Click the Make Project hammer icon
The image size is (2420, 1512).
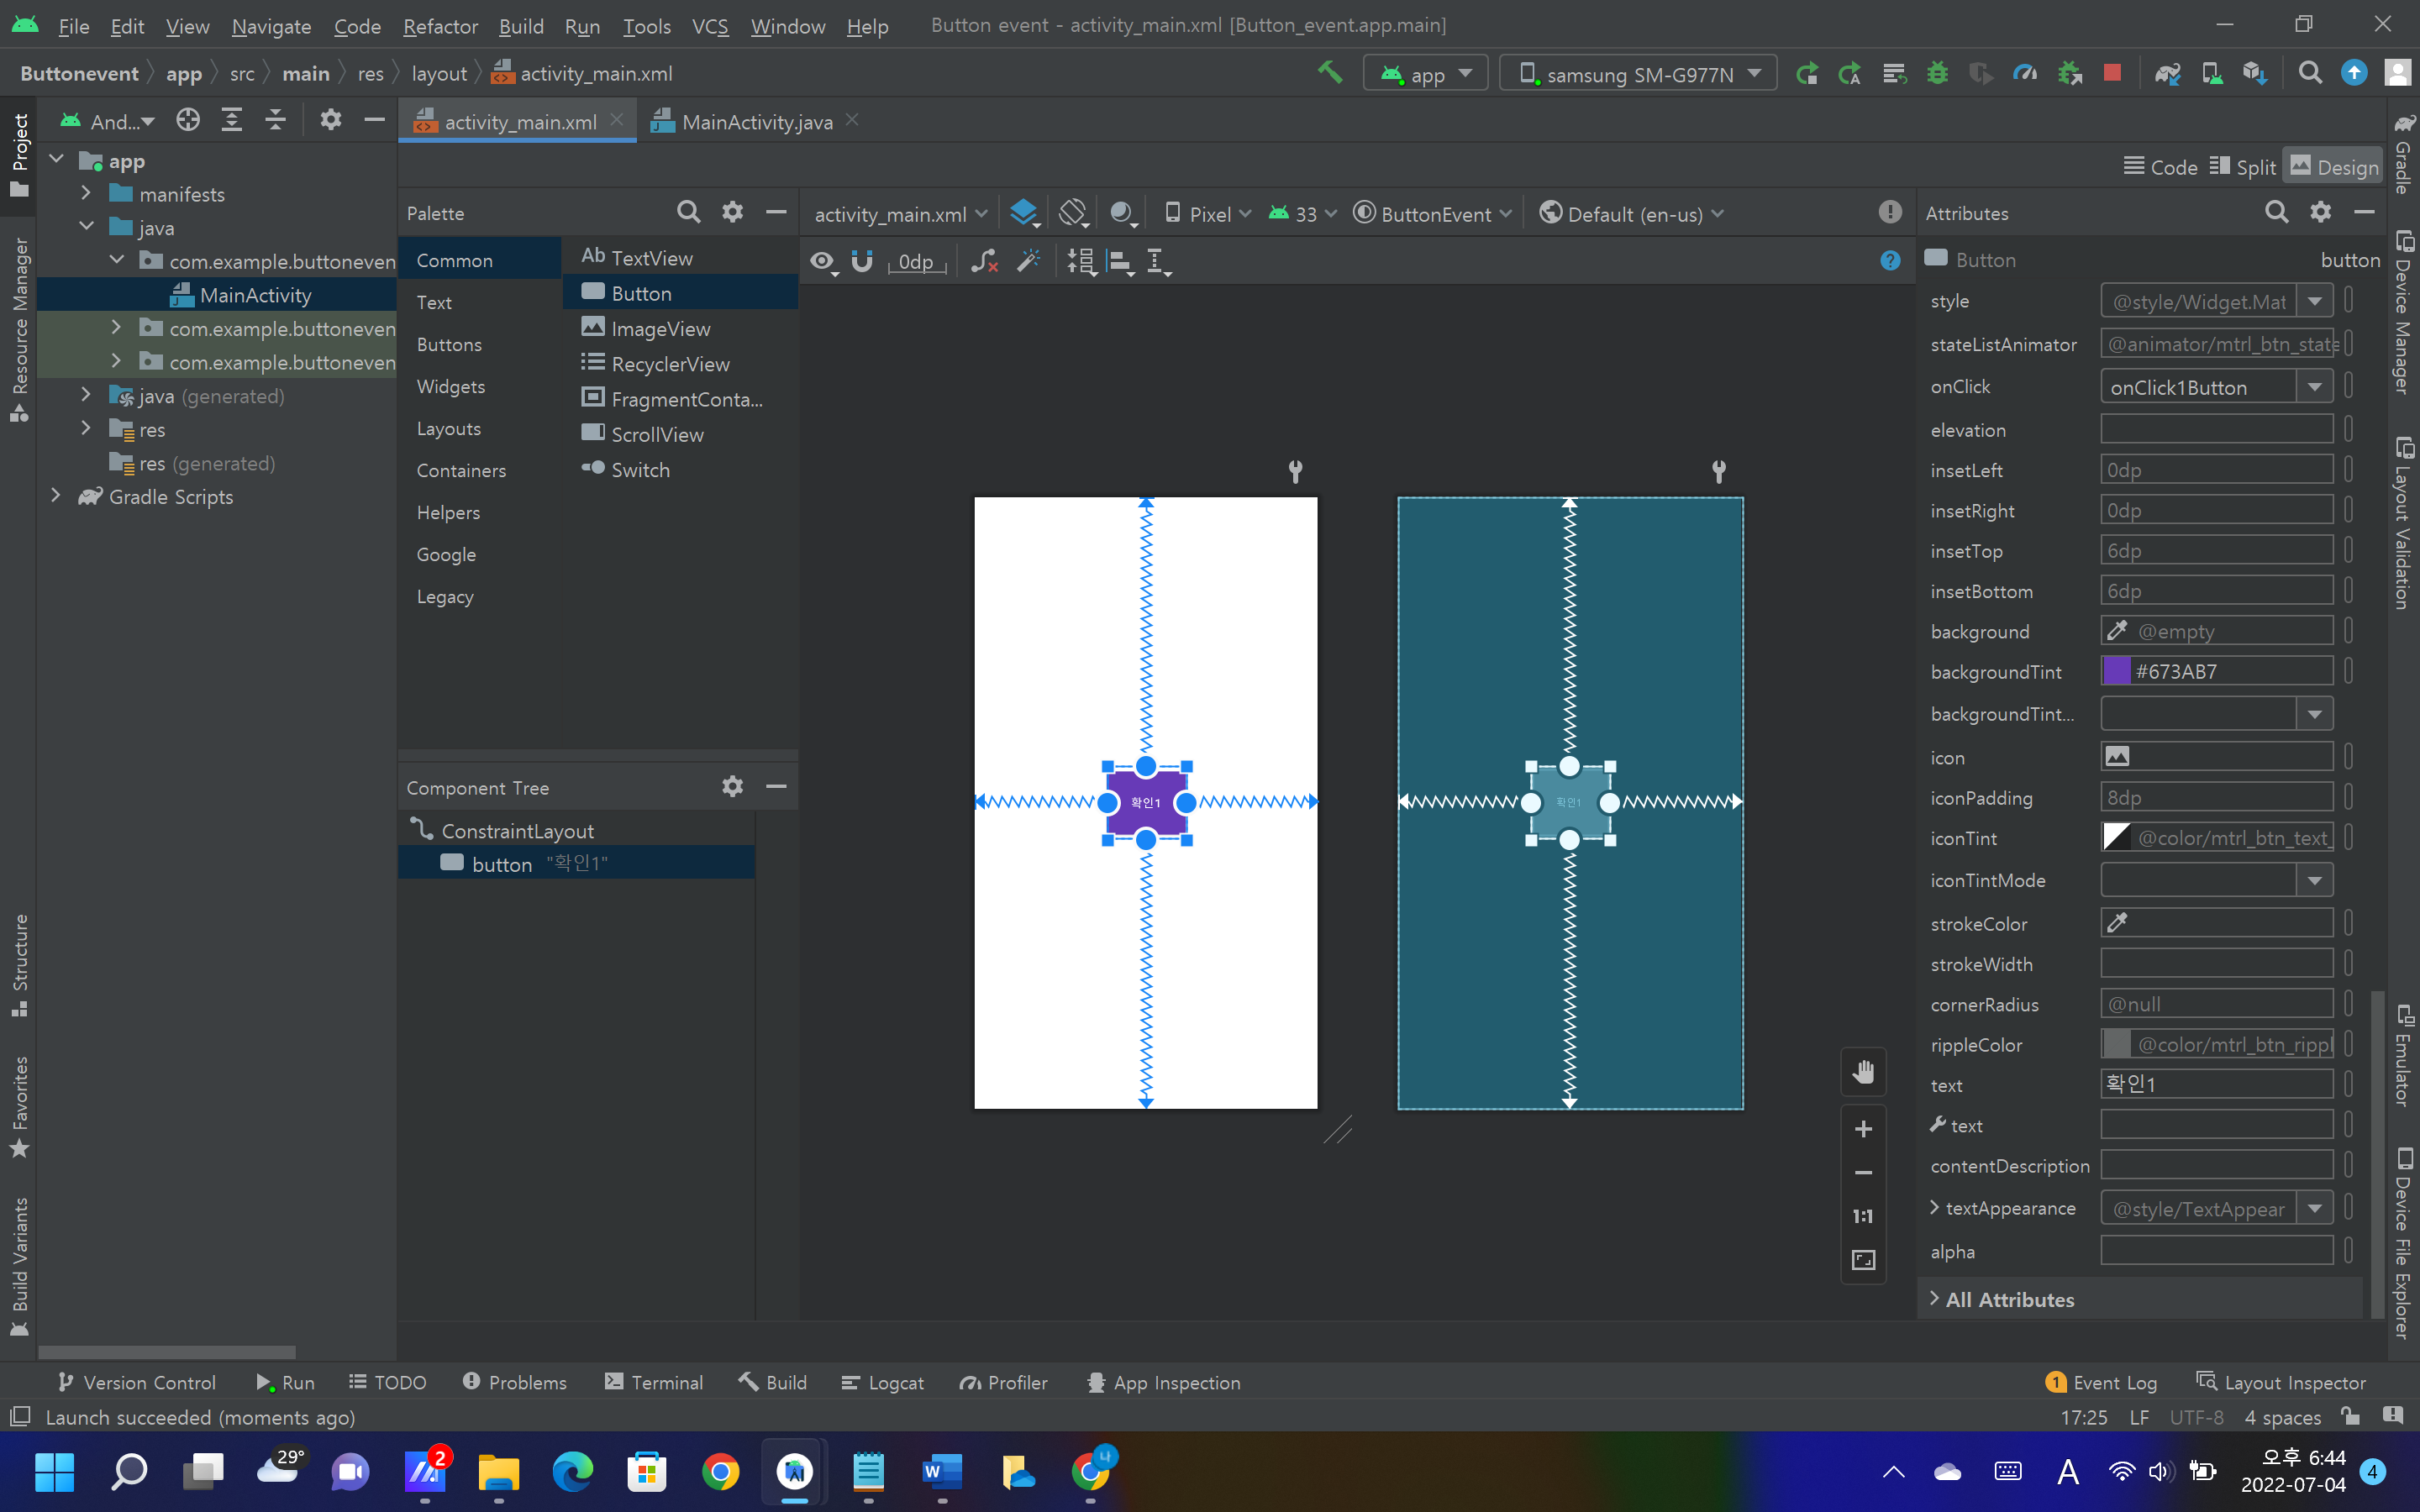(1329, 73)
